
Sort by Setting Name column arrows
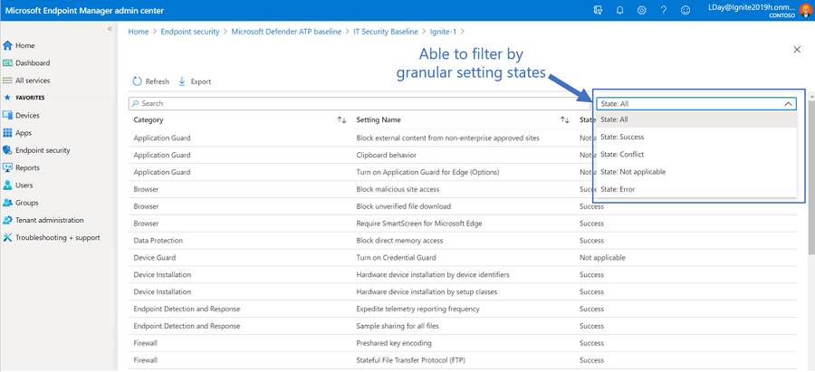point(564,120)
